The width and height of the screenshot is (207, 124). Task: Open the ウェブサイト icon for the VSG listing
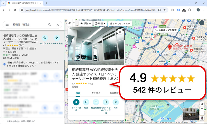pyautogui.click(x=45, y=38)
